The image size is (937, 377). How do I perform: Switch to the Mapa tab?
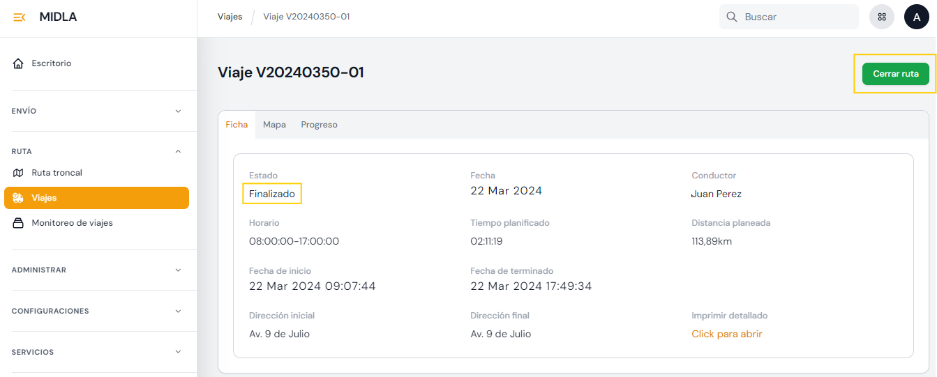click(274, 125)
